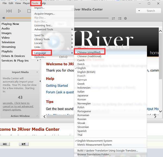Open the Forum (ask a question) link

(60, 92)
